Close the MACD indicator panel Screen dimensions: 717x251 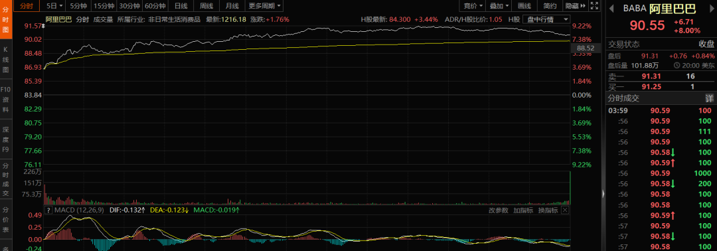(x=565, y=210)
